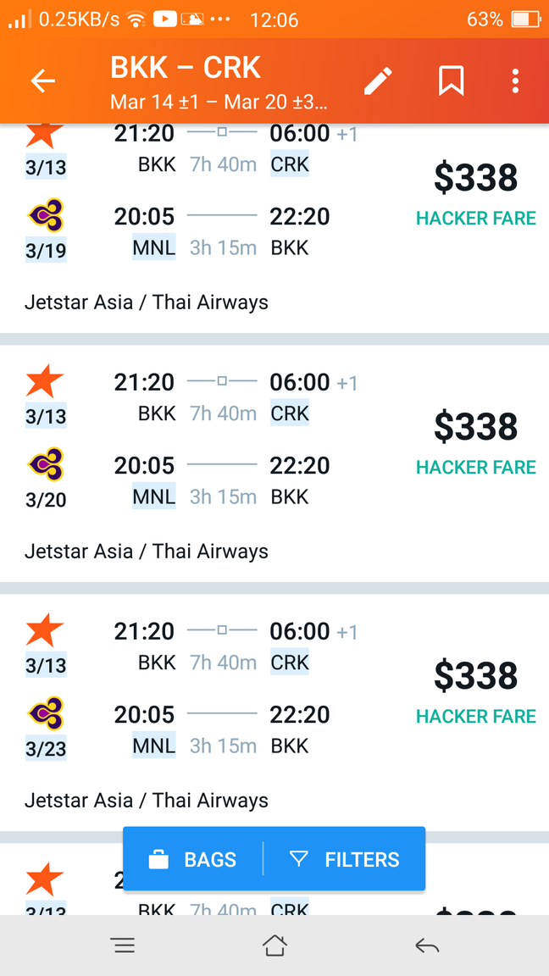Tap Thai Airways logo on 3/20 flight
549x976 pixels.
(46, 464)
